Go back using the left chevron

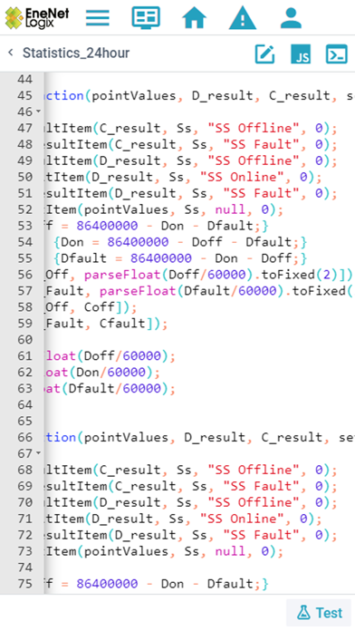tap(11, 53)
